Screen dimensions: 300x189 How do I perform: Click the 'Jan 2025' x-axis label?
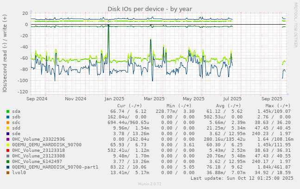pyautogui.click(x=114, y=98)
